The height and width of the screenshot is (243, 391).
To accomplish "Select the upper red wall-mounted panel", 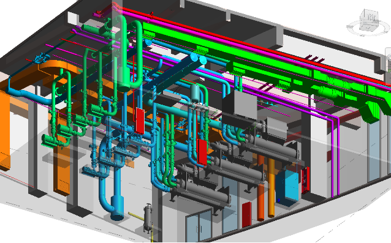I will click(x=140, y=121).
